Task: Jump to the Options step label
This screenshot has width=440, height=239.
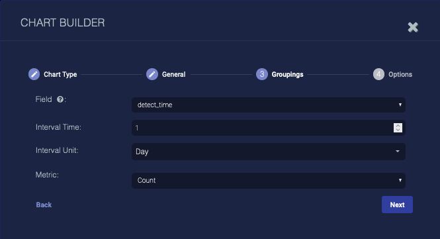Action: tap(400, 74)
